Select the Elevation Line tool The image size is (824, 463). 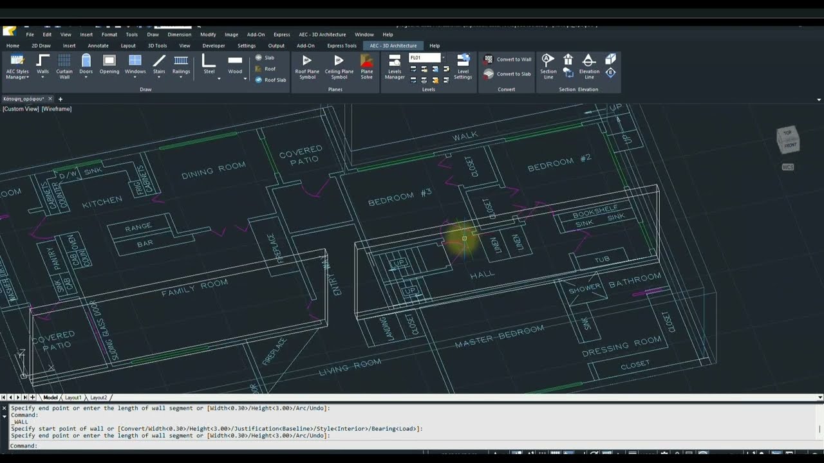click(589, 66)
